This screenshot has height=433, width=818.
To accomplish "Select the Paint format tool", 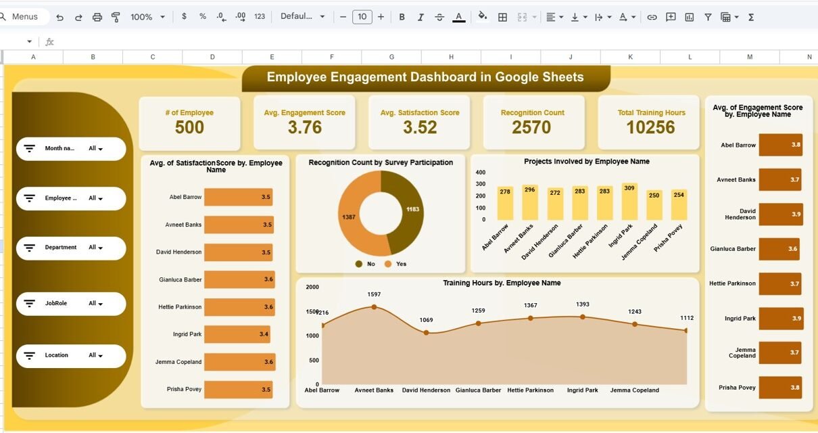I will coord(116,17).
